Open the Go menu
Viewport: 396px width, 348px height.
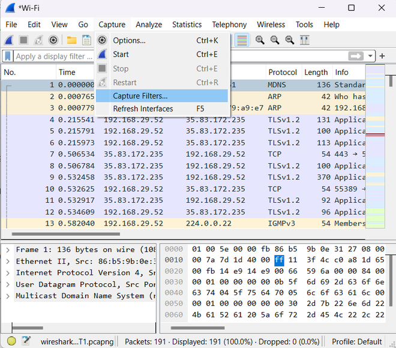tap(83, 25)
